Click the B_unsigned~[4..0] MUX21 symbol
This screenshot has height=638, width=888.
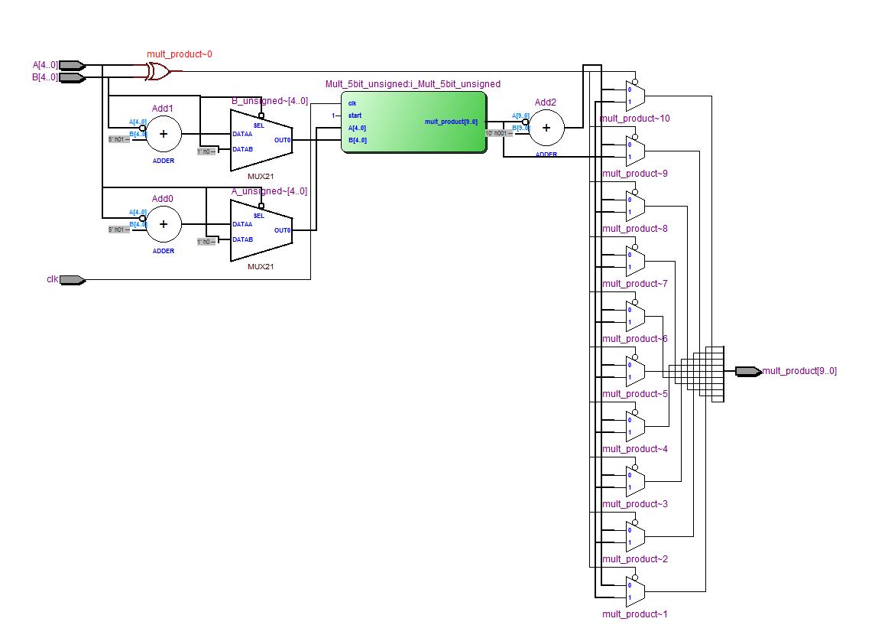pyautogui.click(x=261, y=140)
